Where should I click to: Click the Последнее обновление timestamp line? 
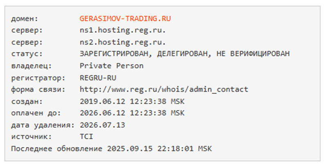coord(111,149)
